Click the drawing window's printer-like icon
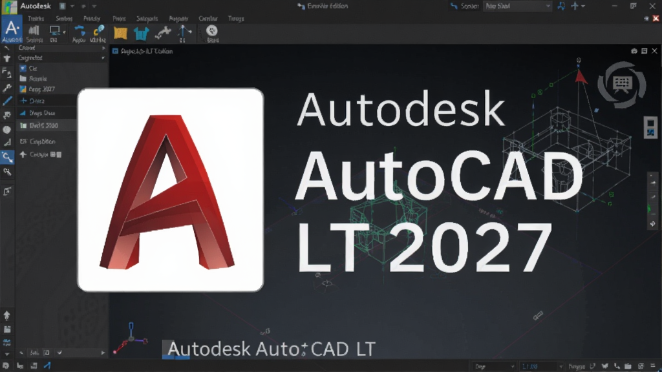The height and width of the screenshot is (372, 662). point(634,51)
